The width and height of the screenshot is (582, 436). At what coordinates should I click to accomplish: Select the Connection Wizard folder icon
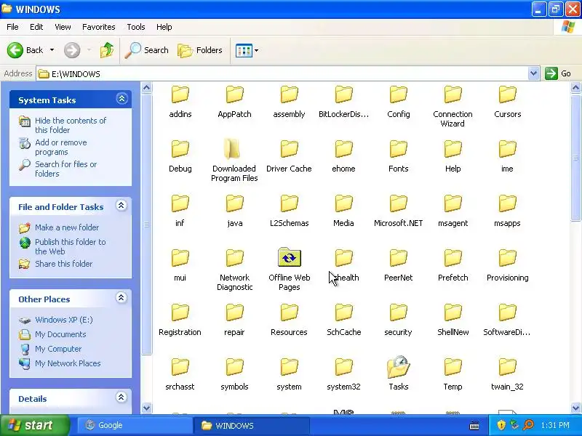[x=453, y=94]
